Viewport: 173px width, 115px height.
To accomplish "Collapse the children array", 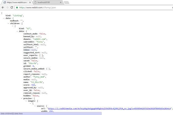I will [8, 23].
